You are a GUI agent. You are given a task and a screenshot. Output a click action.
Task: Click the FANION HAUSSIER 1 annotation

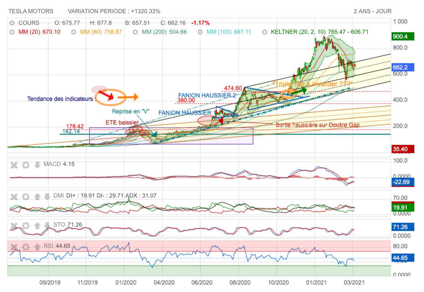187,113
